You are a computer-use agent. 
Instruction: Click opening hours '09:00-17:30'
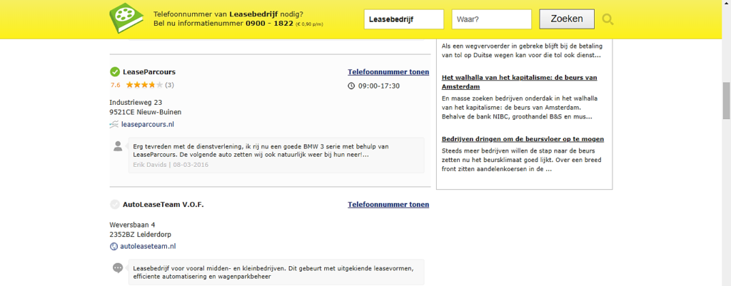(x=379, y=86)
